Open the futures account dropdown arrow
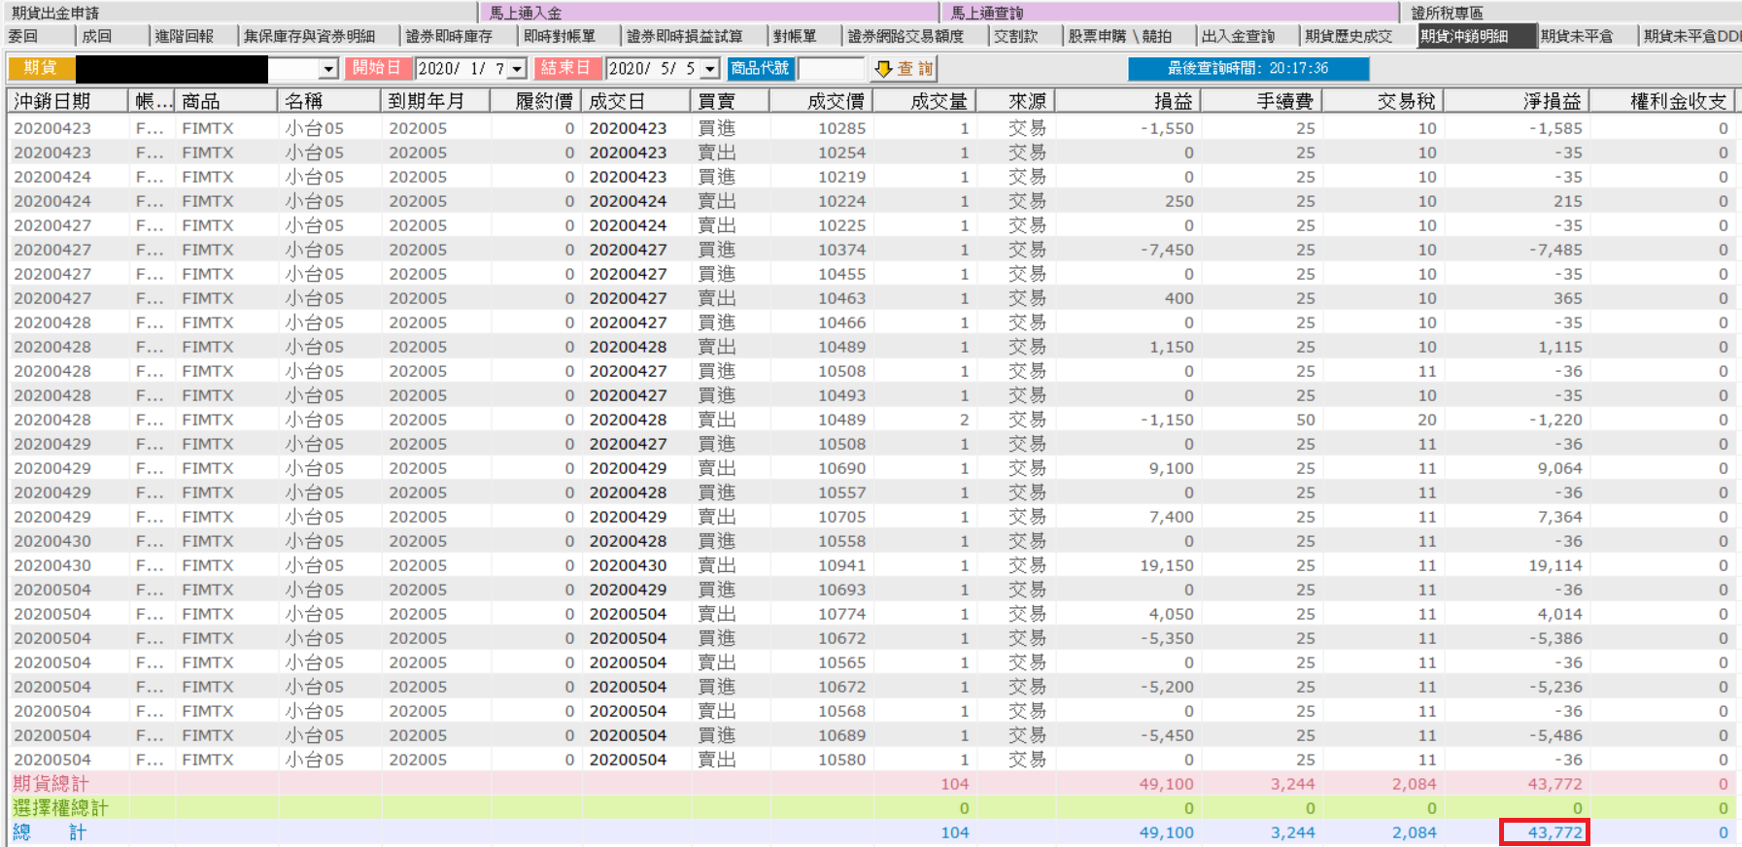This screenshot has height=847, width=1742. click(x=328, y=69)
